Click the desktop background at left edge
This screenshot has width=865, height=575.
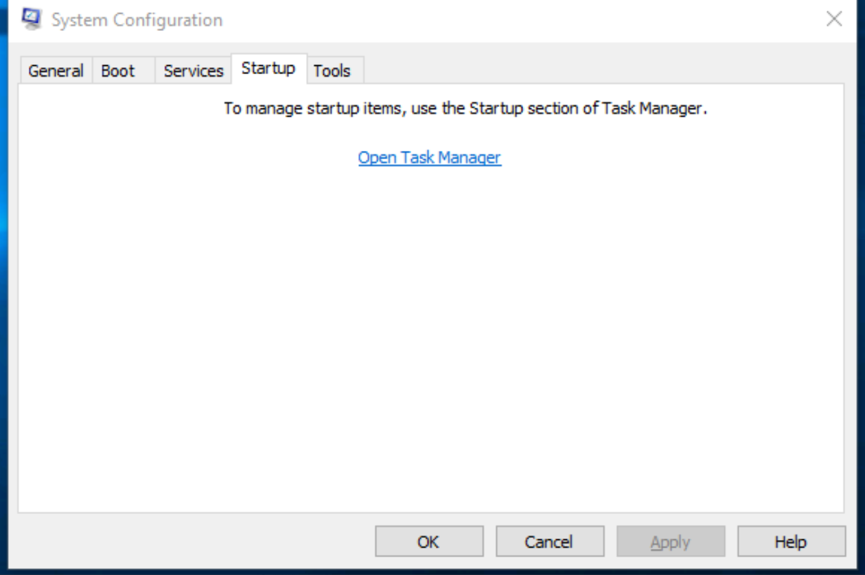[3, 274]
